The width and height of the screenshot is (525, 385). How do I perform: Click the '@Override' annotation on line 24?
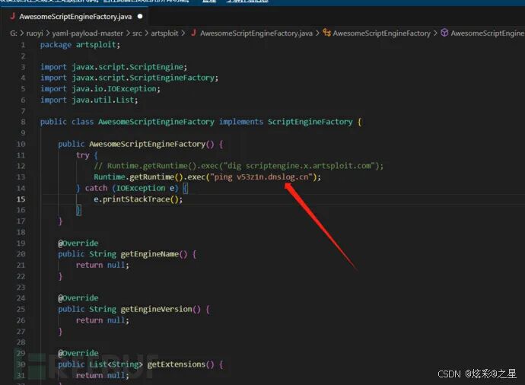[78, 298]
